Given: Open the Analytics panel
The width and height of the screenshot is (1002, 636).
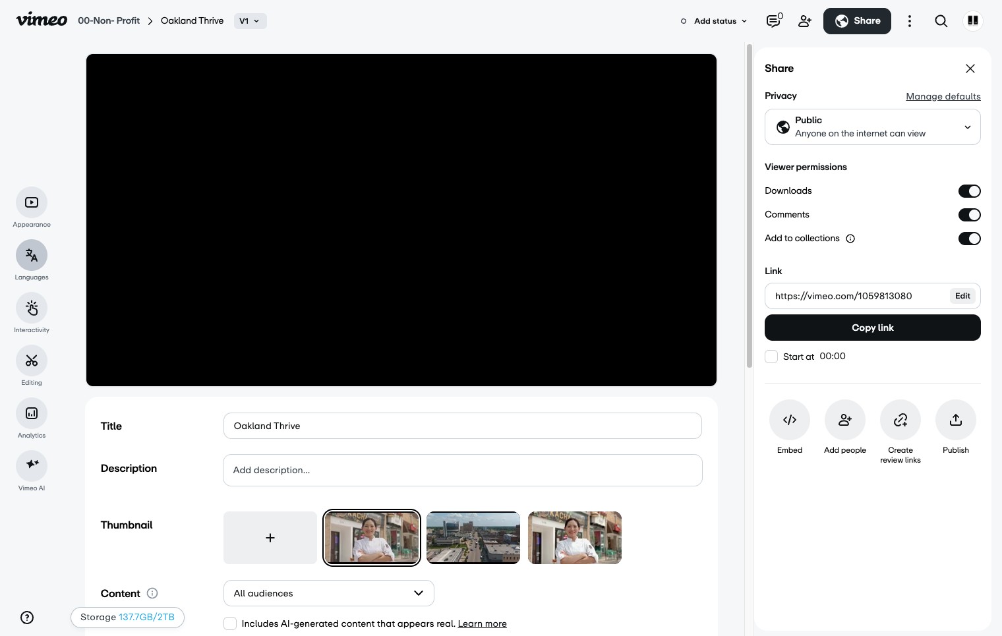Looking at the screenshot, I should (32, 414).
